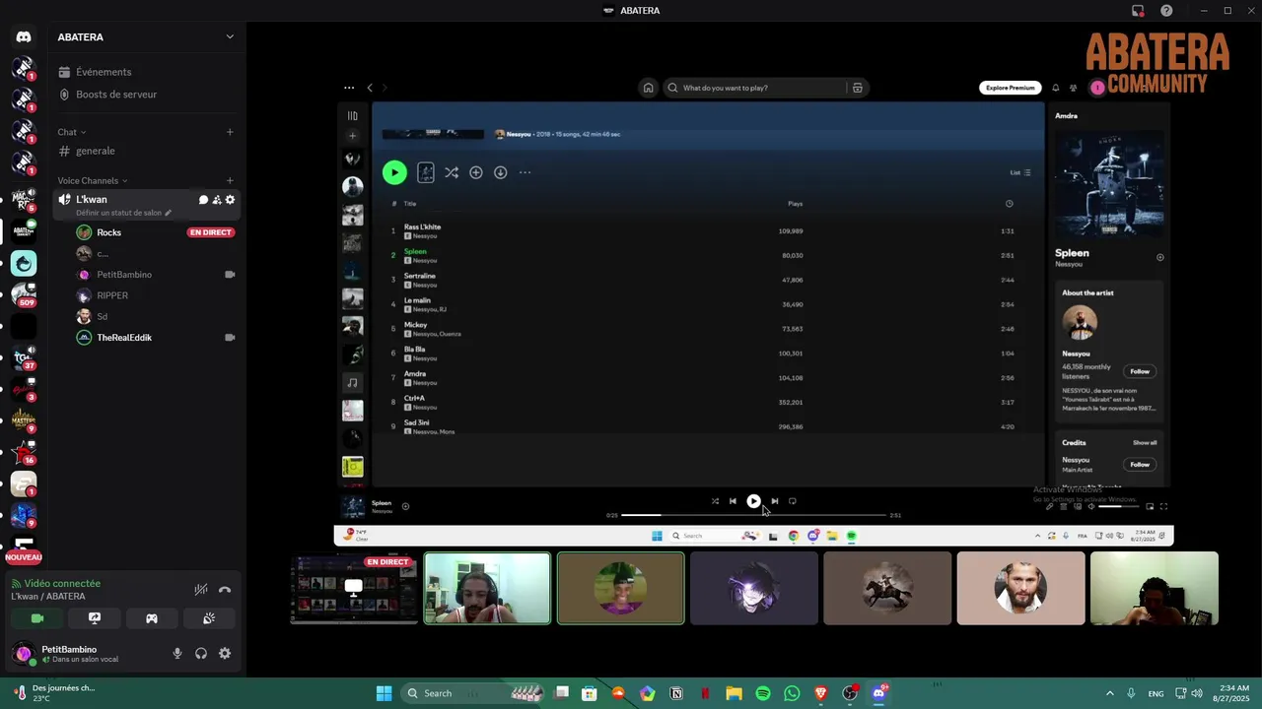Open L'kwan channel chat bubble icon
Viewport: 1262px width, 709px height.
click(203, 200)
